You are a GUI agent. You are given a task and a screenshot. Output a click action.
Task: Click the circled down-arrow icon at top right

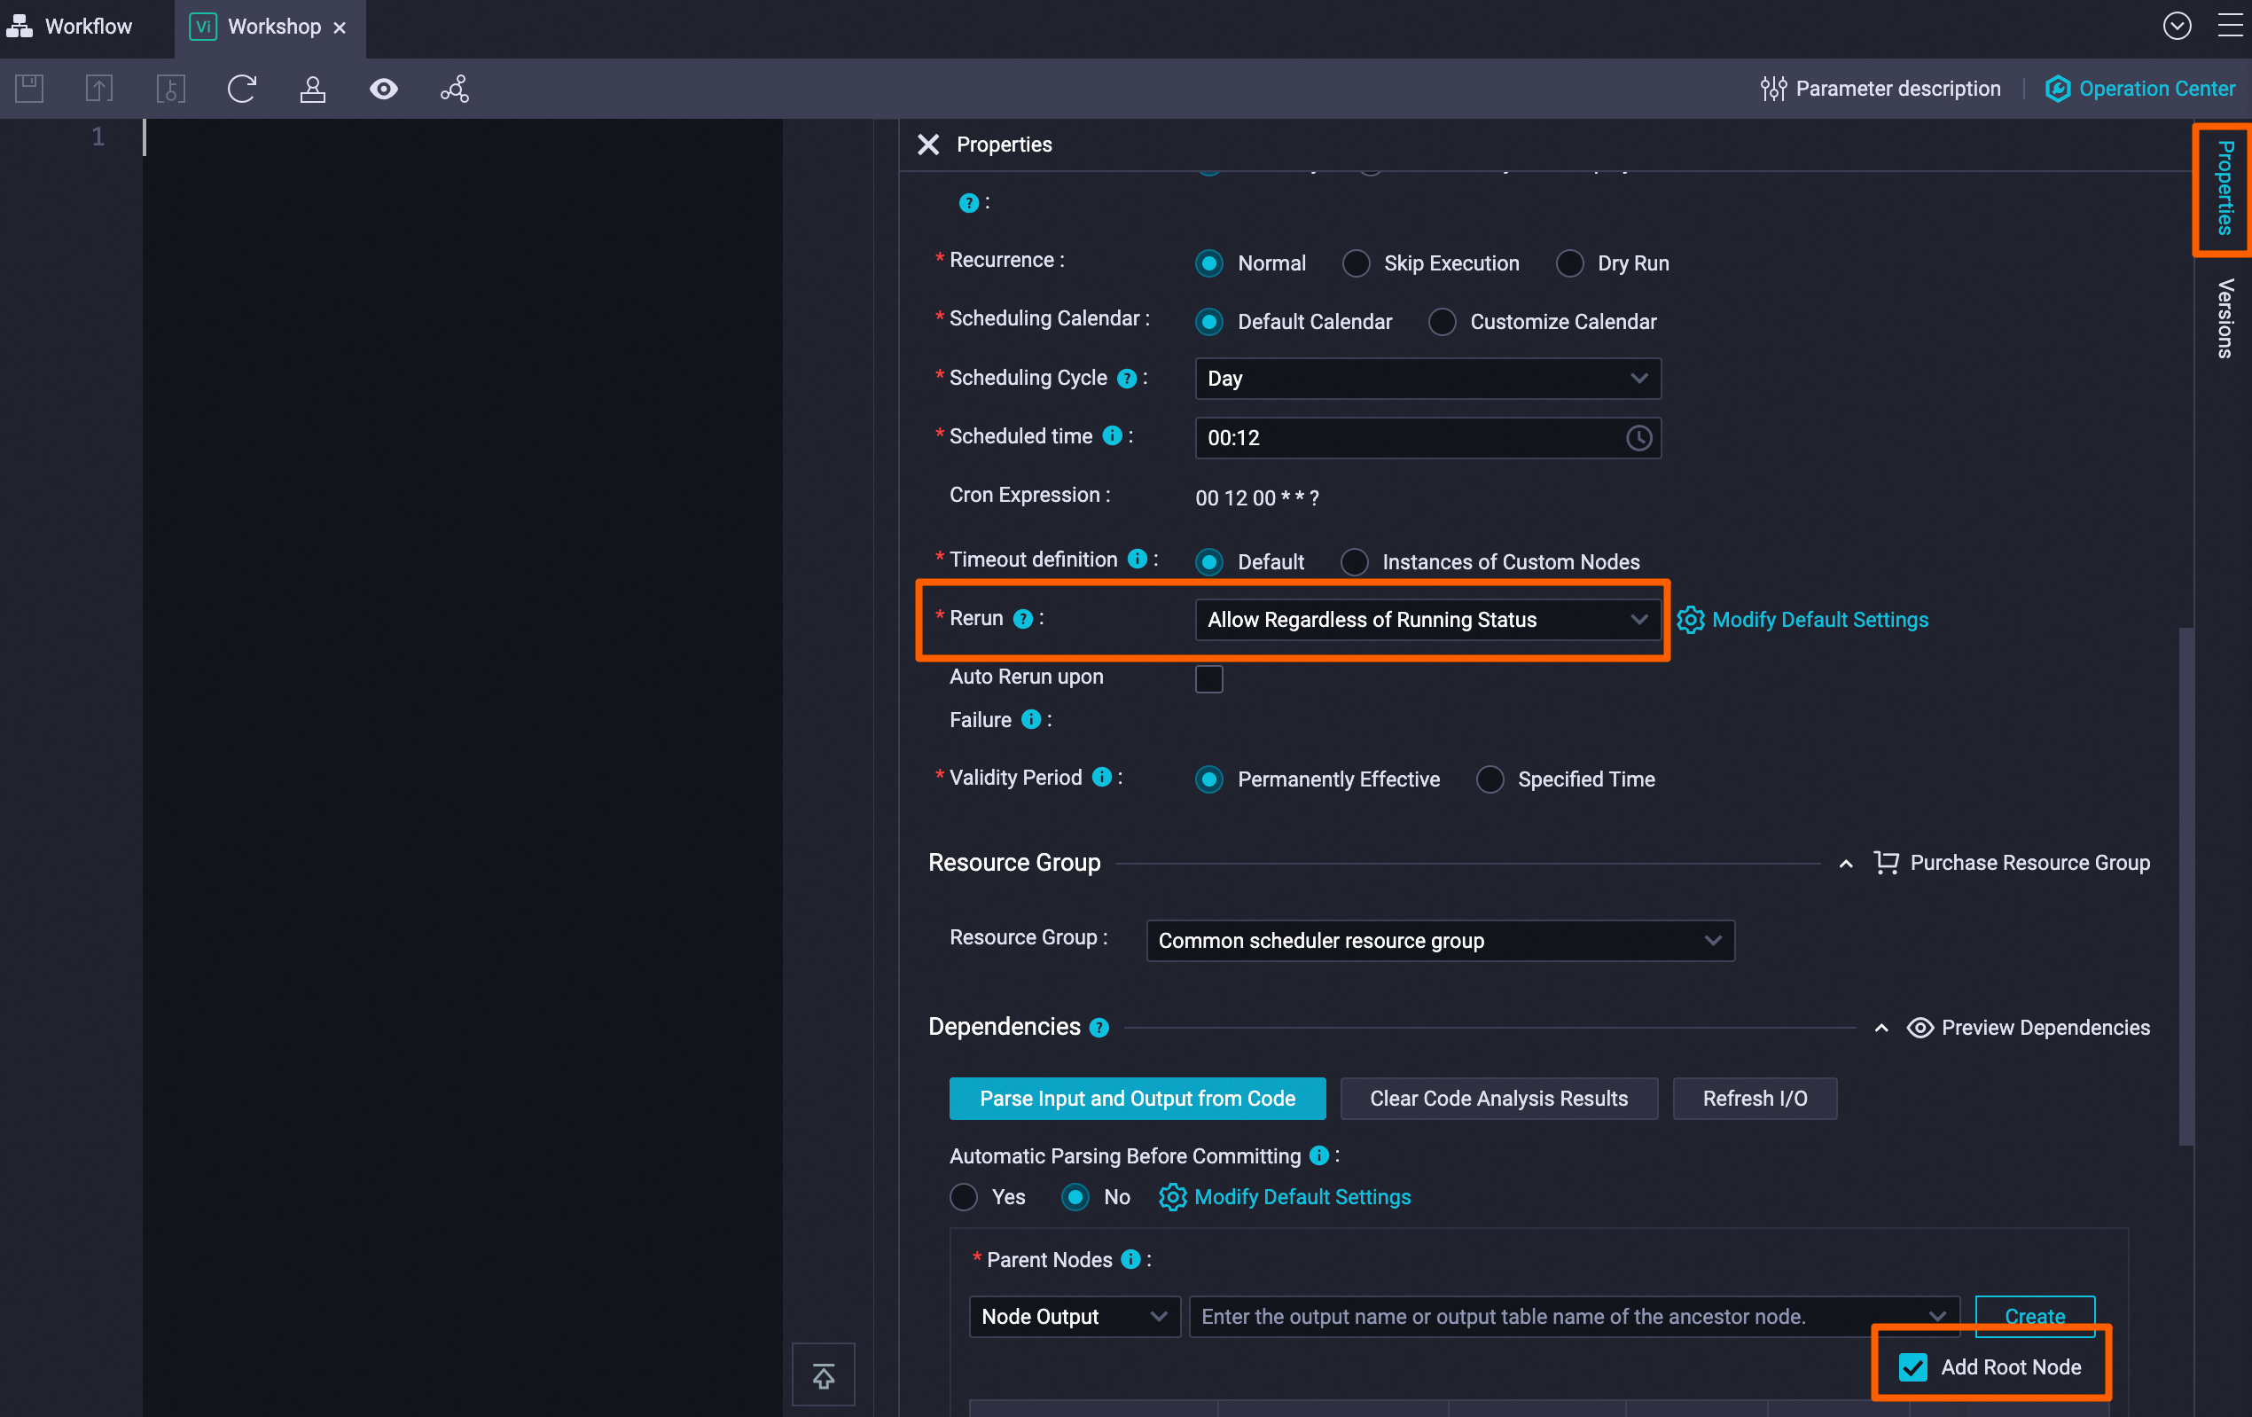click(x=2178, y=27)
